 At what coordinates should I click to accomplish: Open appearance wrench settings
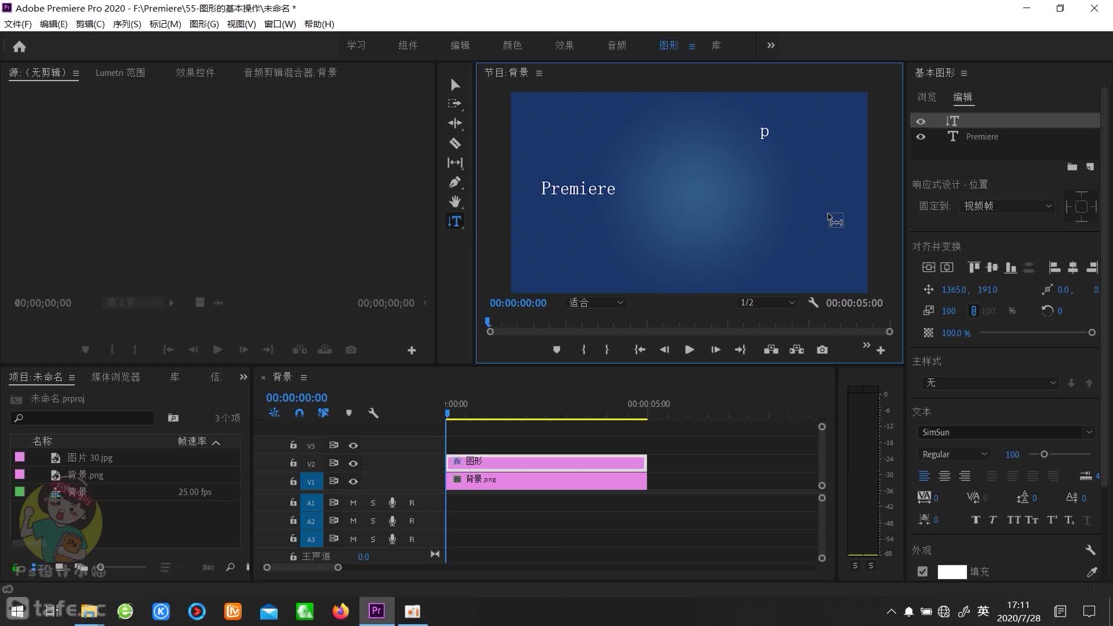coord(1090,550)
